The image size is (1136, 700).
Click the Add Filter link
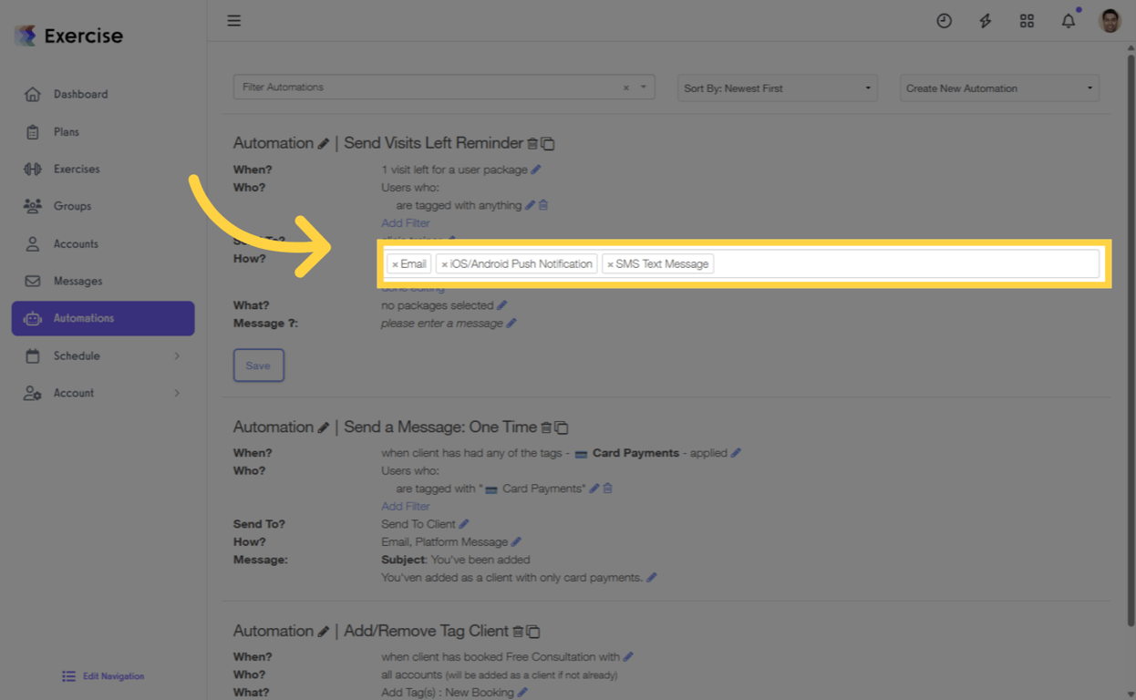[x=405, y=222]
